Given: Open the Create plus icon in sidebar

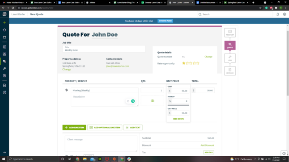Looking at the screenshot, I should click(4, 23).
